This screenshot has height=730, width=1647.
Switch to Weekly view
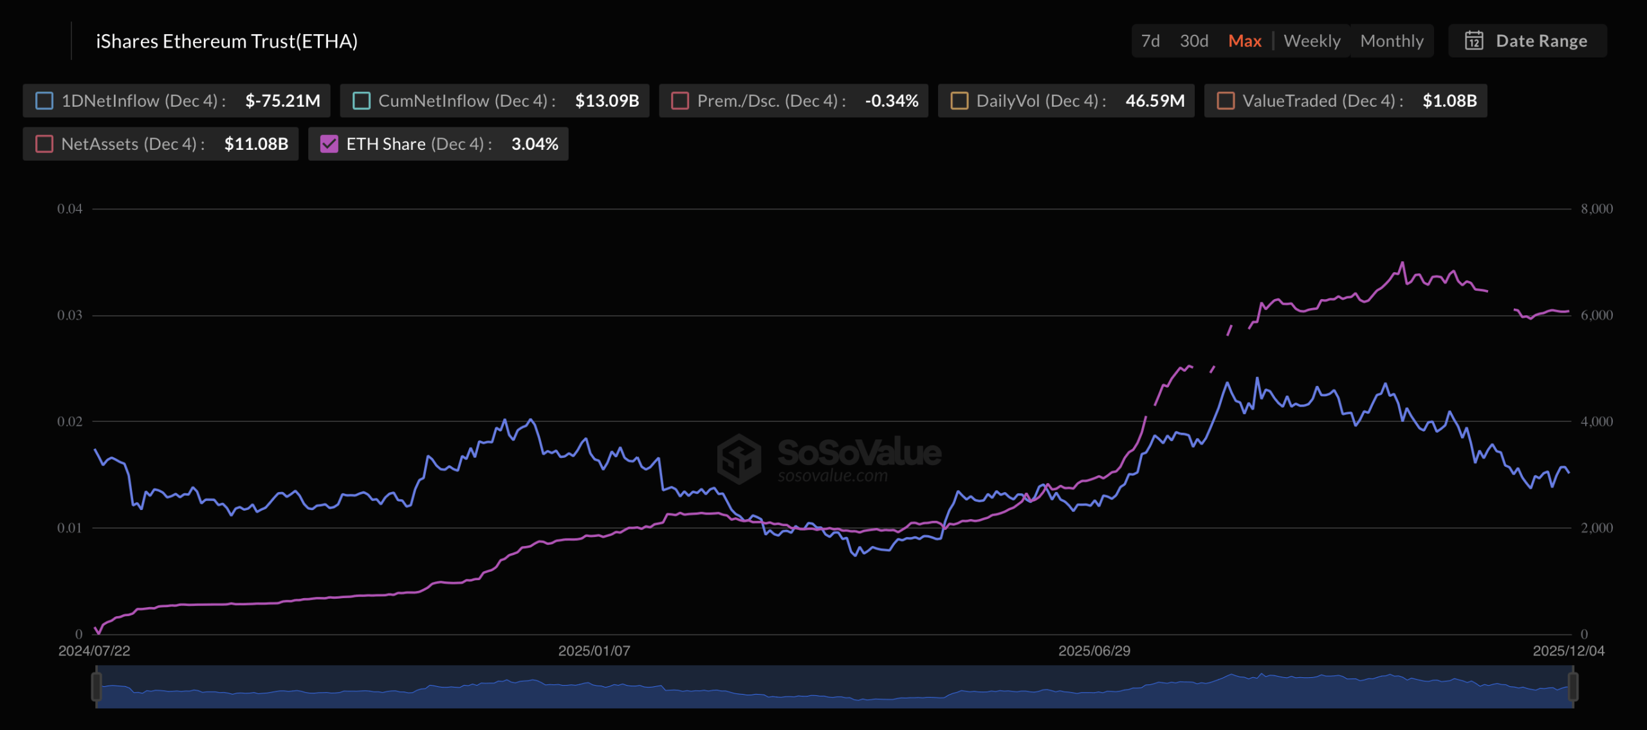click(1312, 41)
